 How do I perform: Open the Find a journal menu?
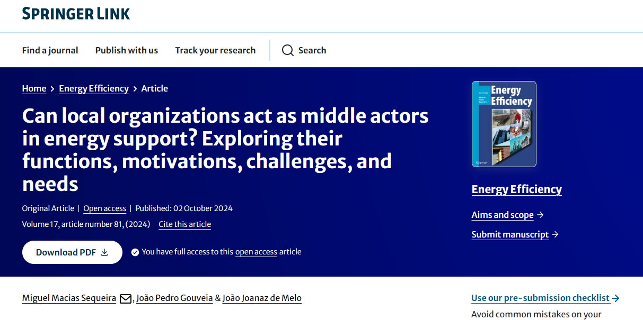[x=50, y=50]
